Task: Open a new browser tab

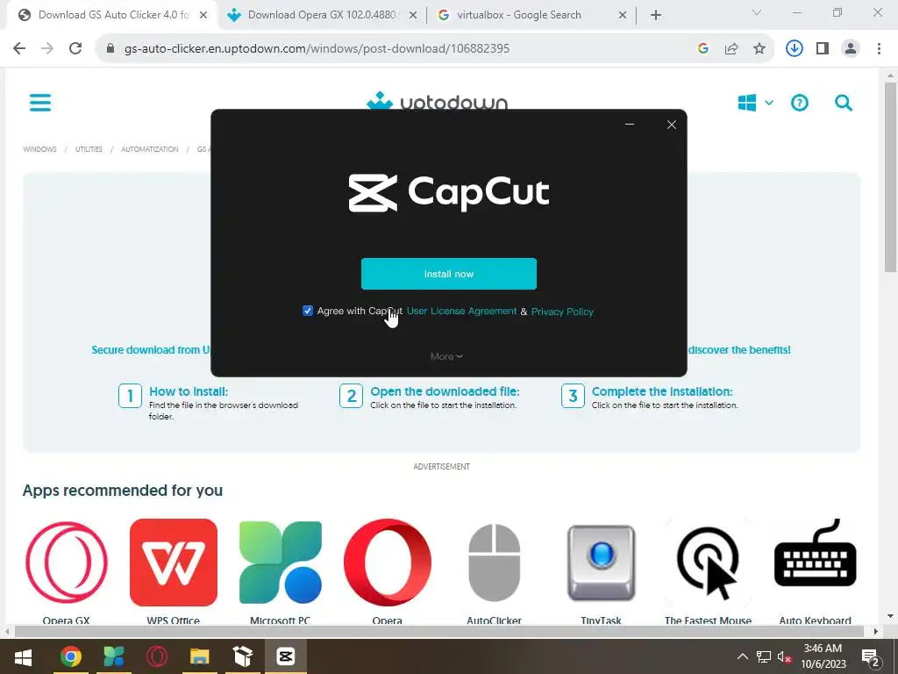Action: click(x=656, y=16)
